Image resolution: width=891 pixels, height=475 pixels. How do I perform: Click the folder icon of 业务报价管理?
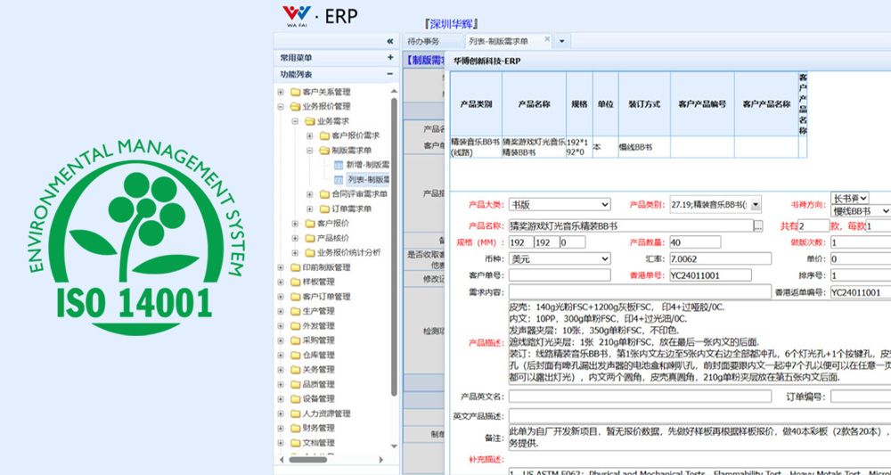click(x=296, y=106)
